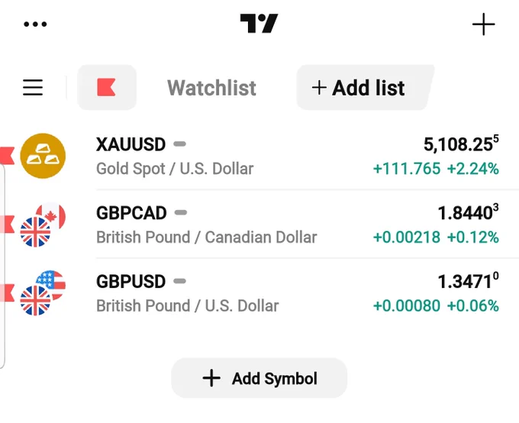Switch to the Watchlist tab
Image resolution: width=519 pixels, height=423 pixels.
(211, 88)
